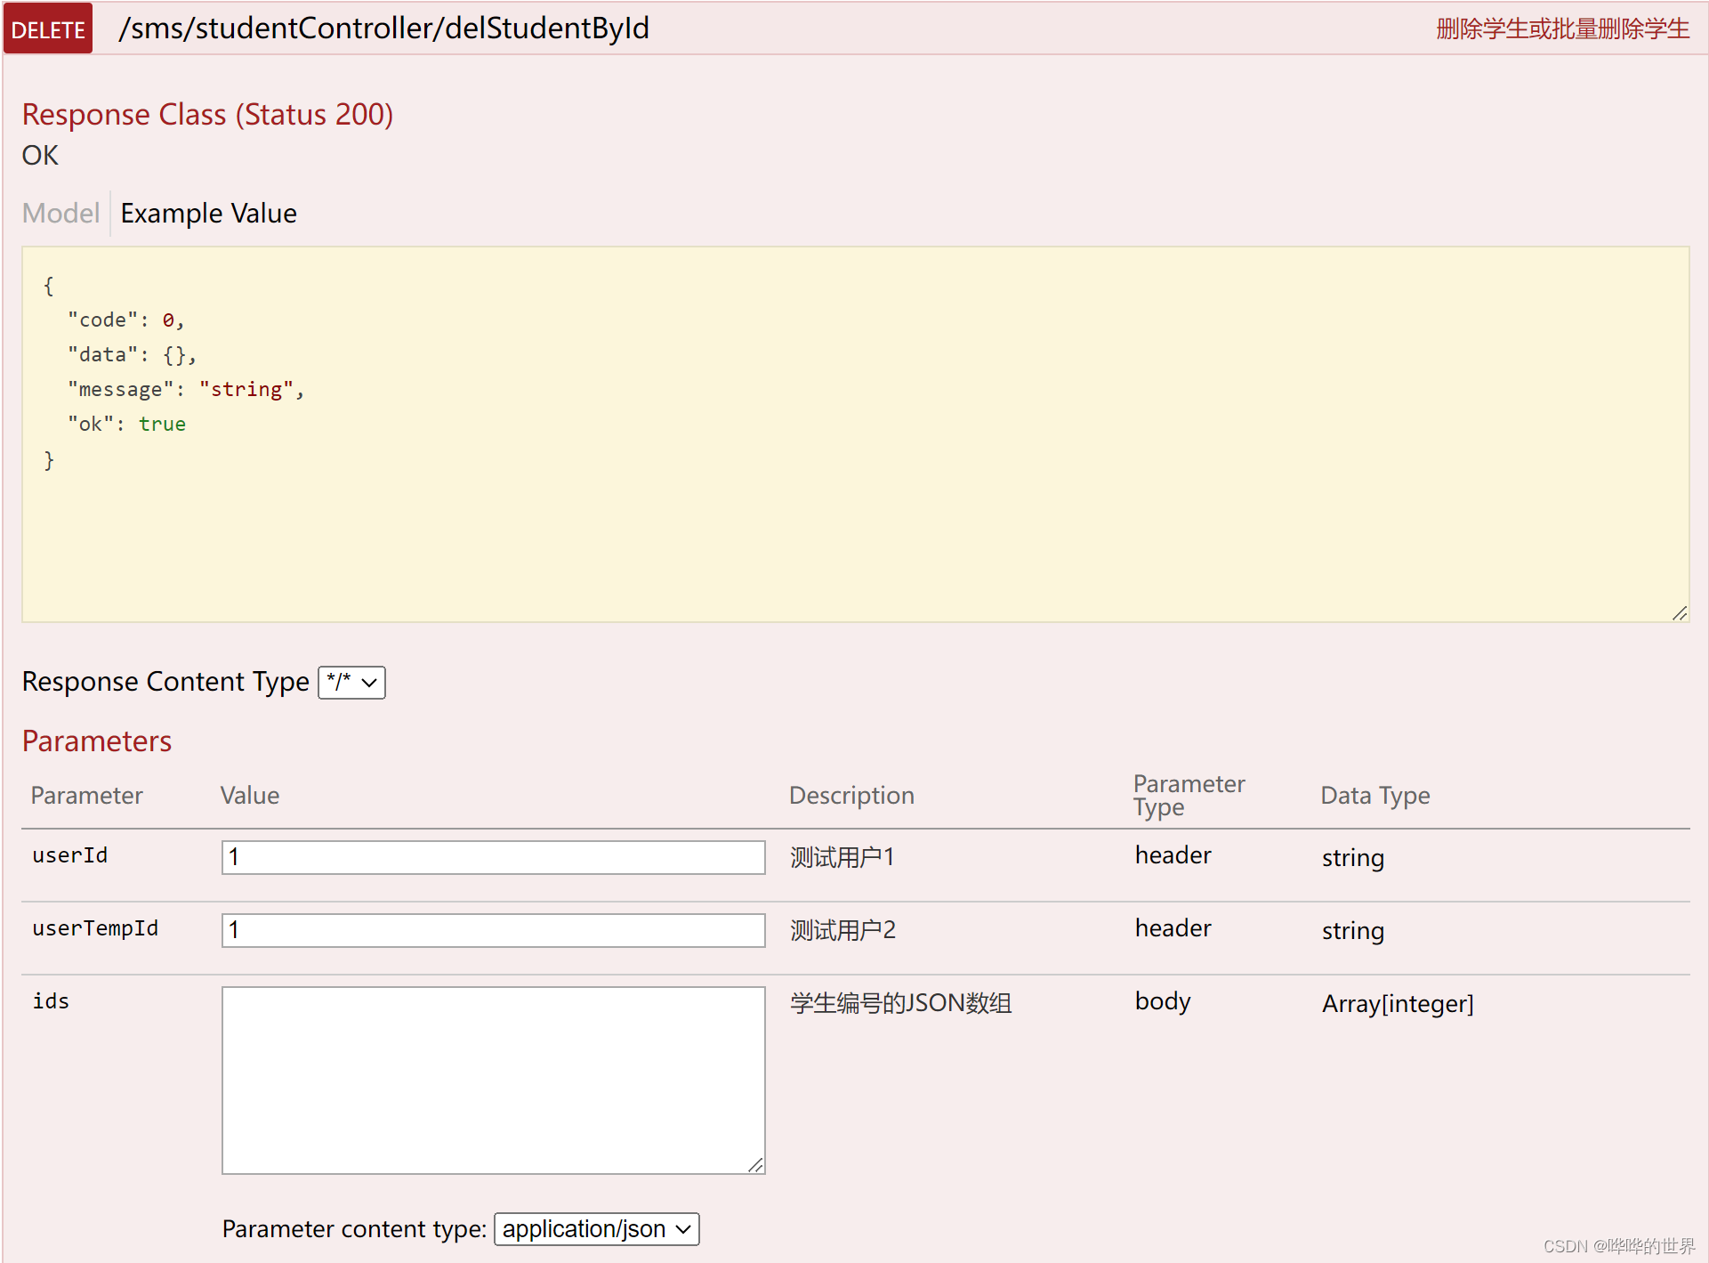
Task: Open the Response Content Type dropdown
Action: (x=352, y=683)
